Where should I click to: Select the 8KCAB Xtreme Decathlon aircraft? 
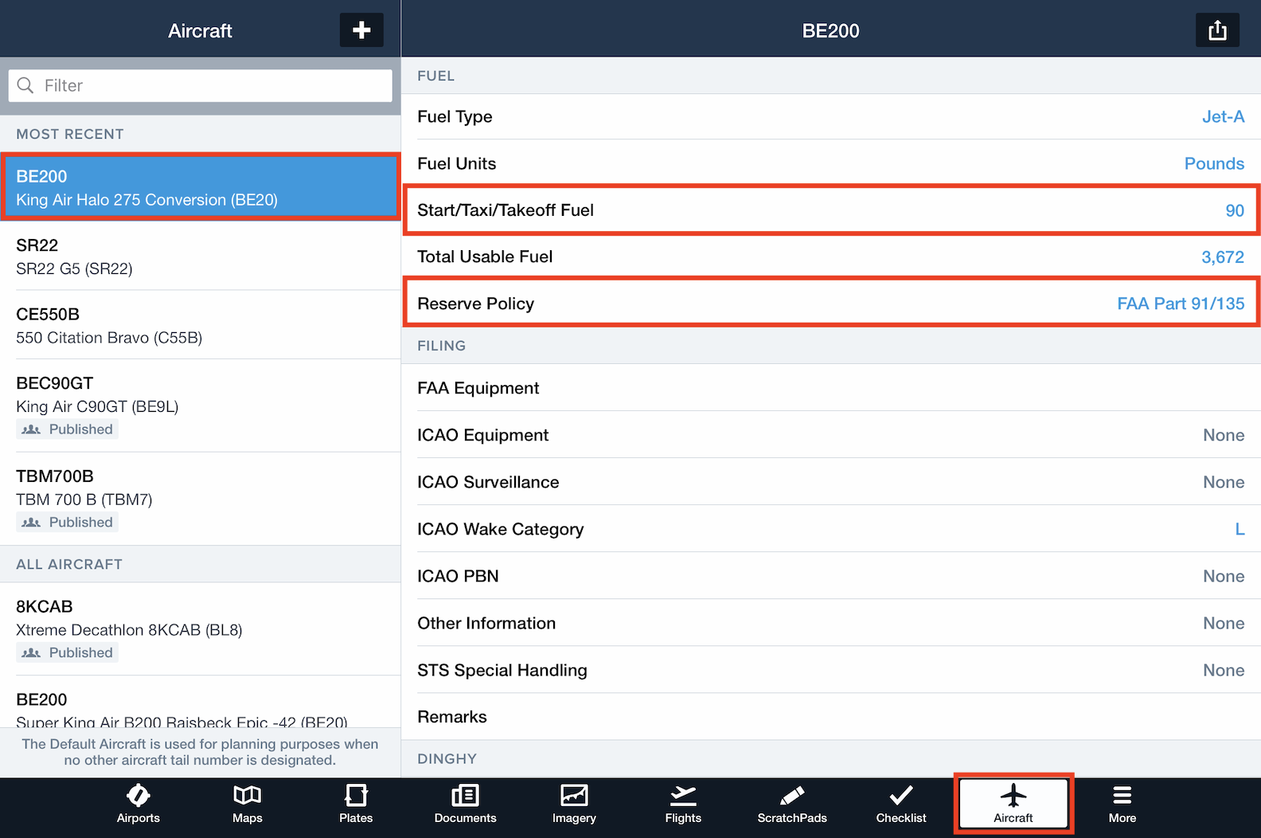(201, 629)
